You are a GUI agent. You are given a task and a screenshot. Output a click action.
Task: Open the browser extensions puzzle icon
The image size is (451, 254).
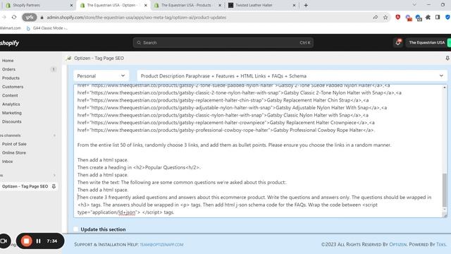pyautogui.click(x=428, y=17)
